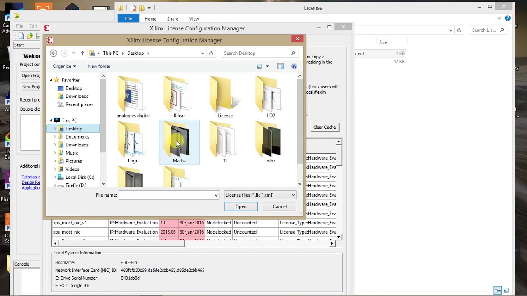The height and width of the screenshot is (296, 527).
Task: Click Clear Cache in License Manager
Action: point(324,127)
